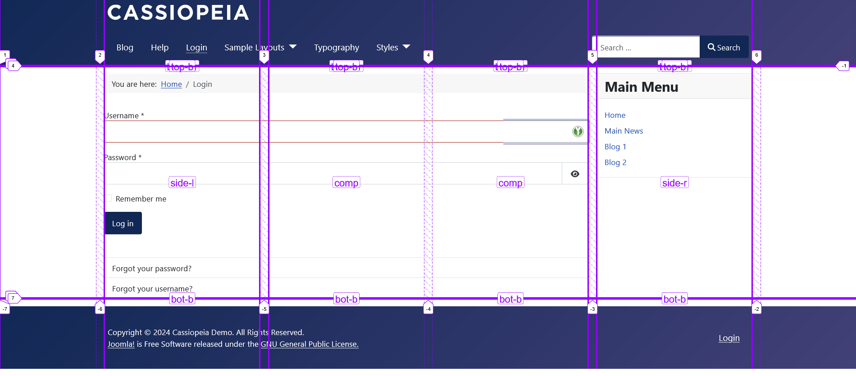Image resolution: width=856 pixels, height=376 pixels.
Task: Click the green password manager icon in Username field
Action: pos(578,131)
